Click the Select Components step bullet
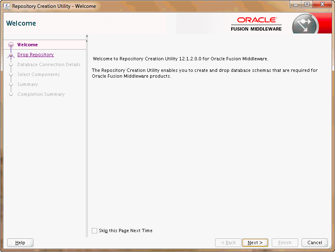Screen dimensions: 335x252 (11, 74)
